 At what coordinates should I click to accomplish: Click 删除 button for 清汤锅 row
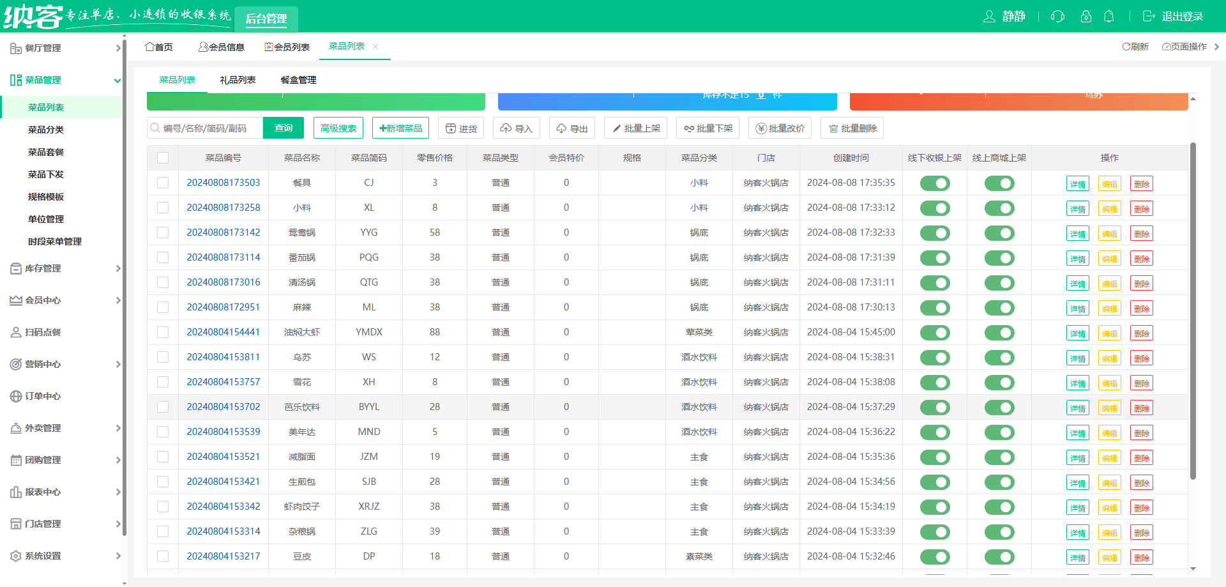point(1142,284)
